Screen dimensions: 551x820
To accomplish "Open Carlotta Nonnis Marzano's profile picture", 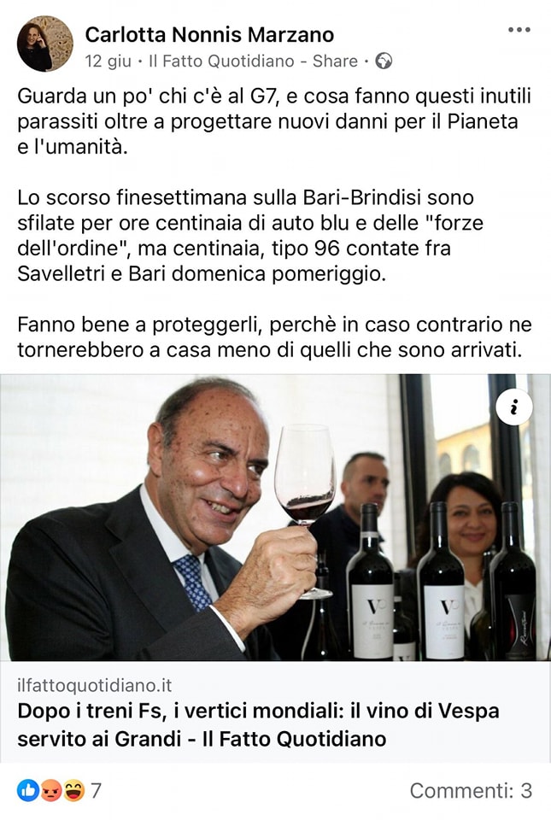I will tap(45, 44).
